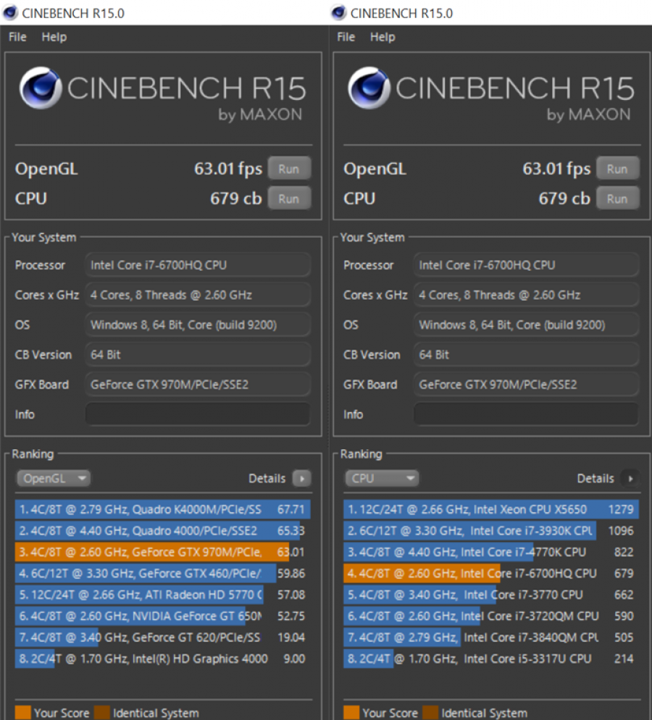Click the Identical System swatch in right window
The image size is (652, 720).
click(430, 713)
